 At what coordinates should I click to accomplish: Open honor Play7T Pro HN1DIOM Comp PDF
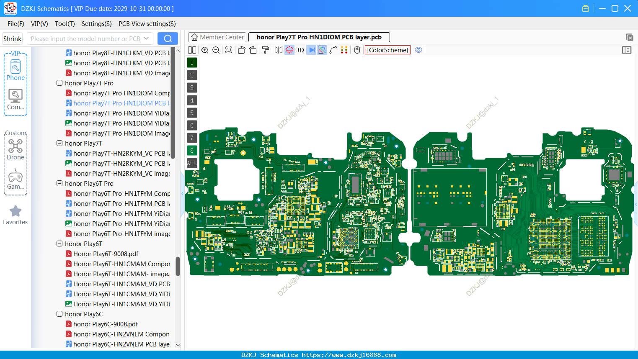pyautogui.click(x=118, y=93)
